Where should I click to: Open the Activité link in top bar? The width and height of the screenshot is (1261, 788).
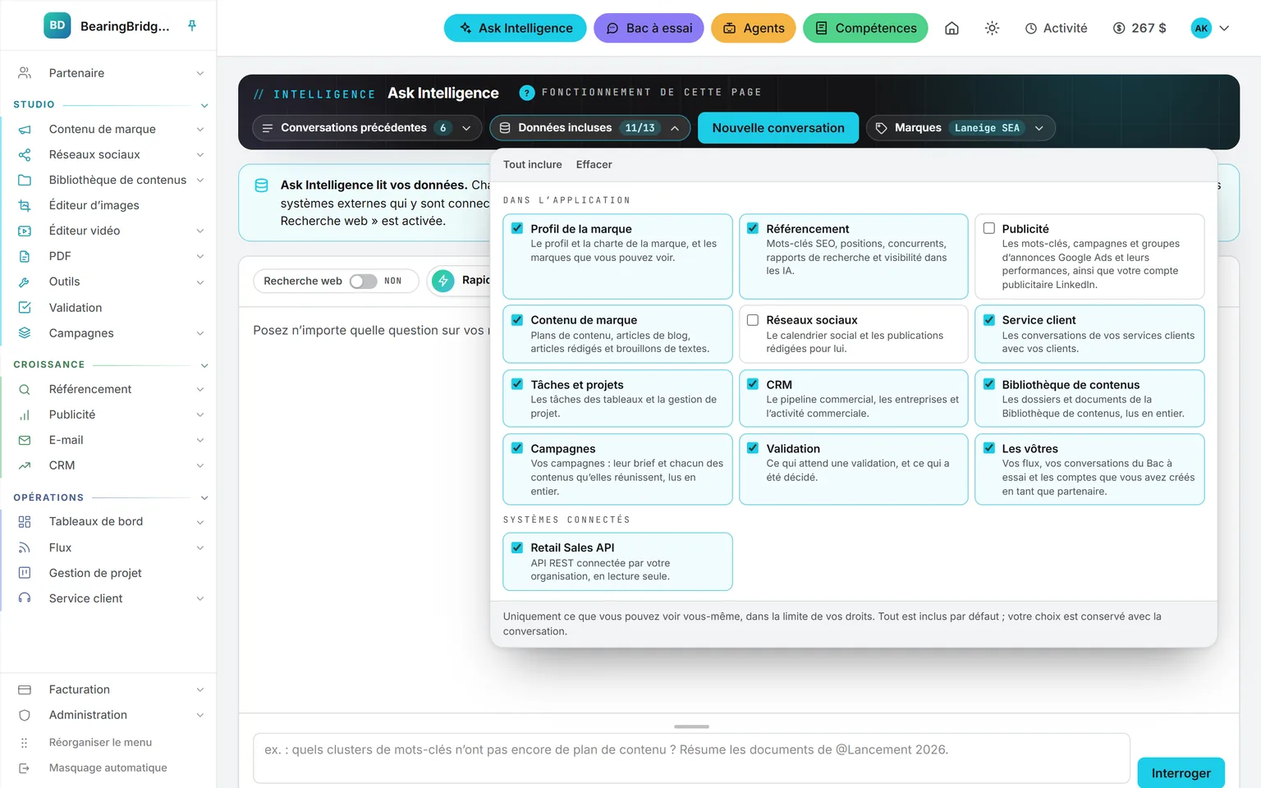(1056, 28)
